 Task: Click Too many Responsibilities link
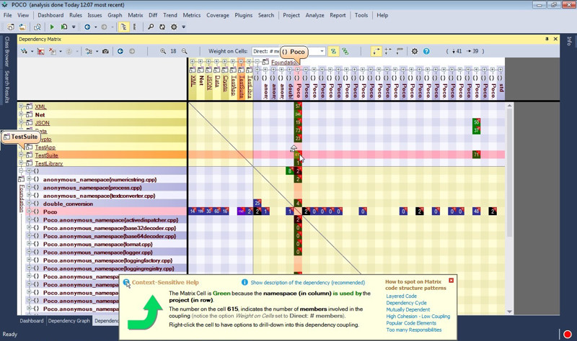[x=413, y=329]
